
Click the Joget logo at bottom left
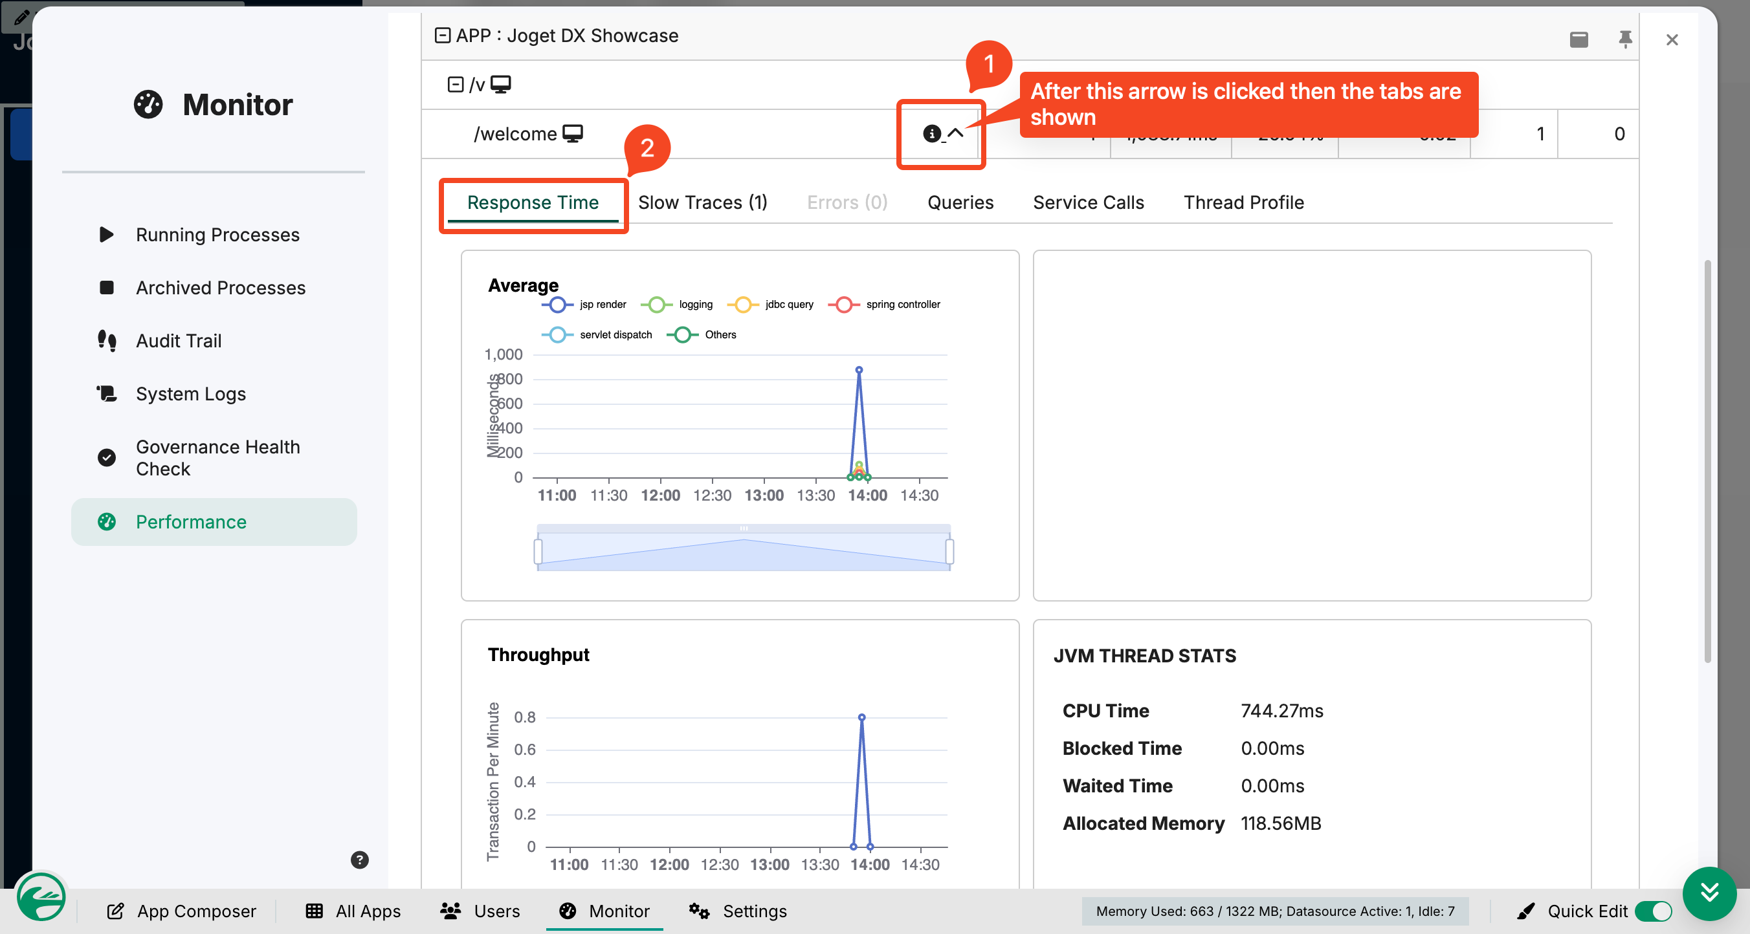point(41,897)
